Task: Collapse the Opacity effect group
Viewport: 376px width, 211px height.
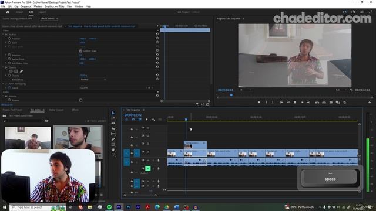Action: click(x=3, y=67)
